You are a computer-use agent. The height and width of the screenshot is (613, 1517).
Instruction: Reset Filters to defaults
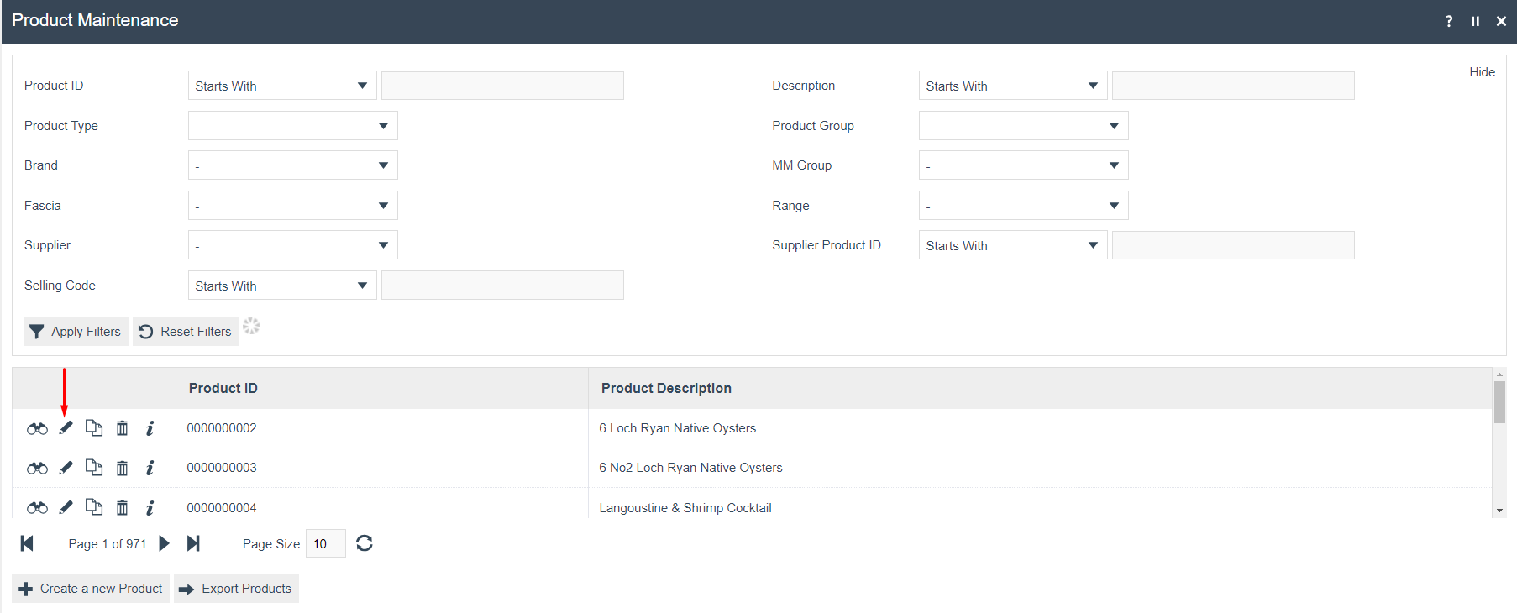click(x=186, y=332)
